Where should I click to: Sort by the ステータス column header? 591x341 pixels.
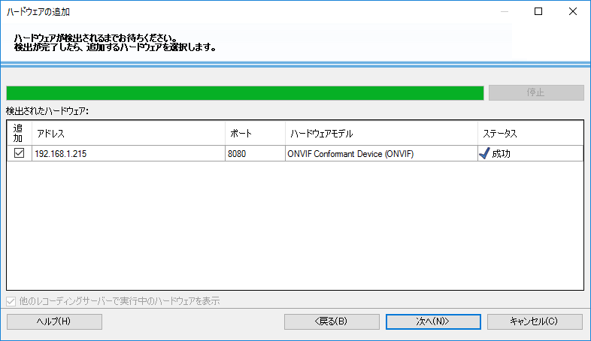pyautogui.click(x=530, y=133)
